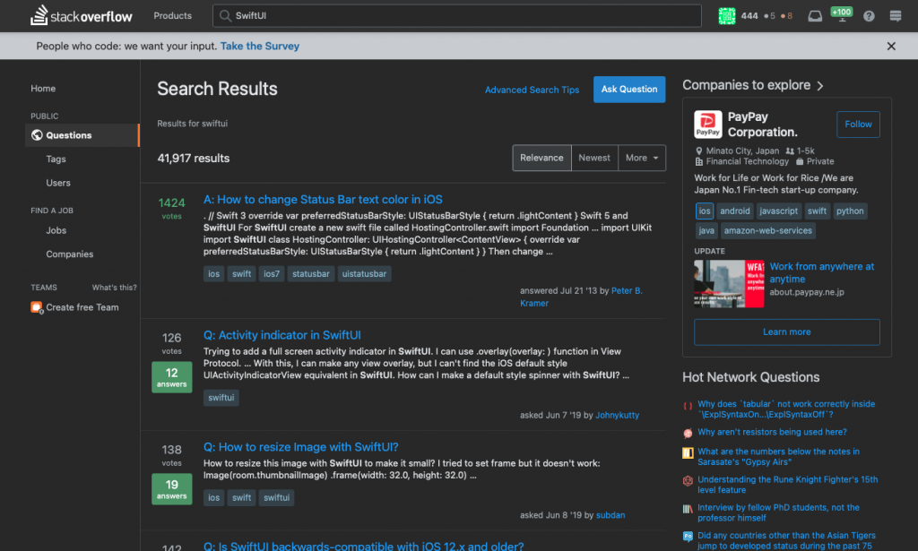The image size is (918, 551).
Task: Click the search magnifier icon
Action: tap(225, 16)
